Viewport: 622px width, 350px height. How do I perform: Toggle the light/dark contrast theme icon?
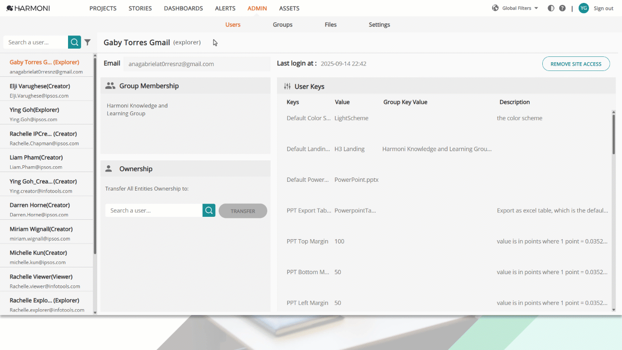(551, 8)
